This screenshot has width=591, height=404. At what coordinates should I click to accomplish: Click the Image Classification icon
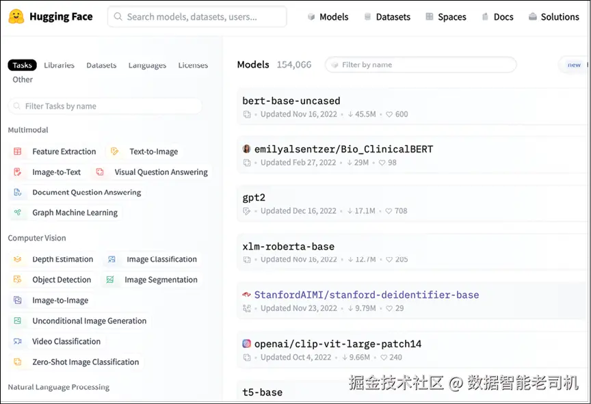111,259
